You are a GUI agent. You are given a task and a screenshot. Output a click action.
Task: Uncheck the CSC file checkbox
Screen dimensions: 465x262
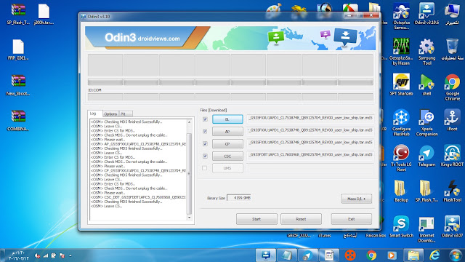point(205,156)
